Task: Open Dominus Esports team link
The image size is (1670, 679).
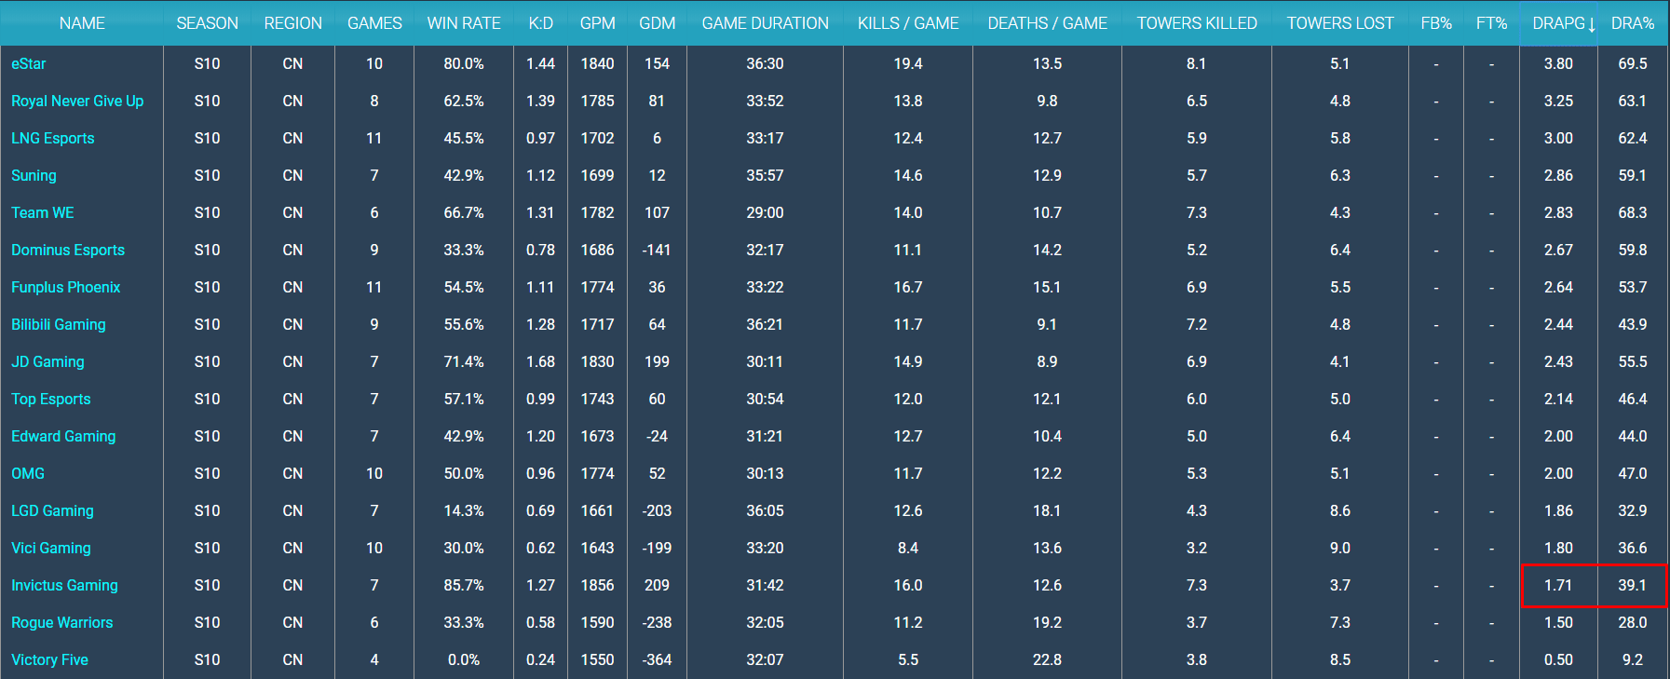Action: (68, 250)
